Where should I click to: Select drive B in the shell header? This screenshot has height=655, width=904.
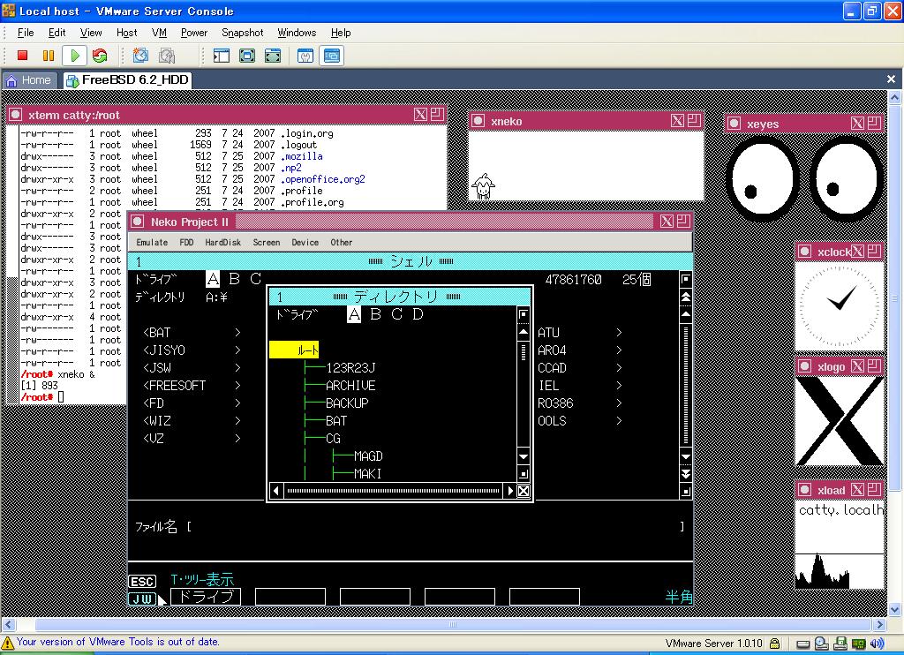[234, 279]
